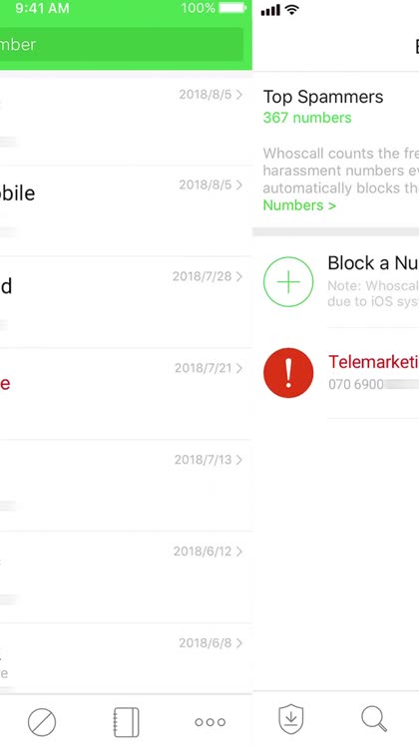Tap the red exclamation Telemarketing icon

tap(288, 373)
